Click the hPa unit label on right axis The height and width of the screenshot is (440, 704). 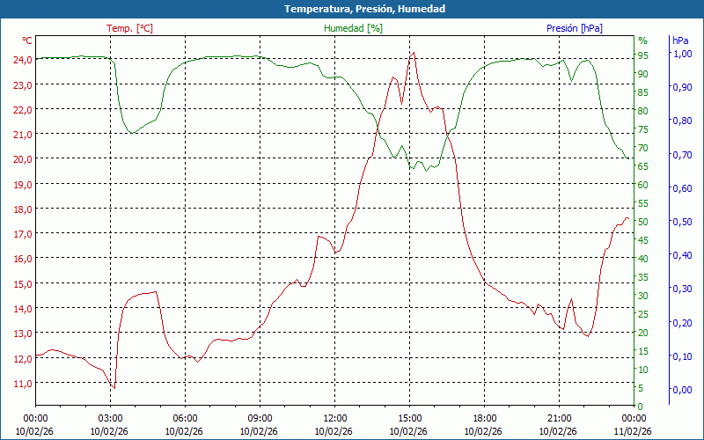pos(679,40)
